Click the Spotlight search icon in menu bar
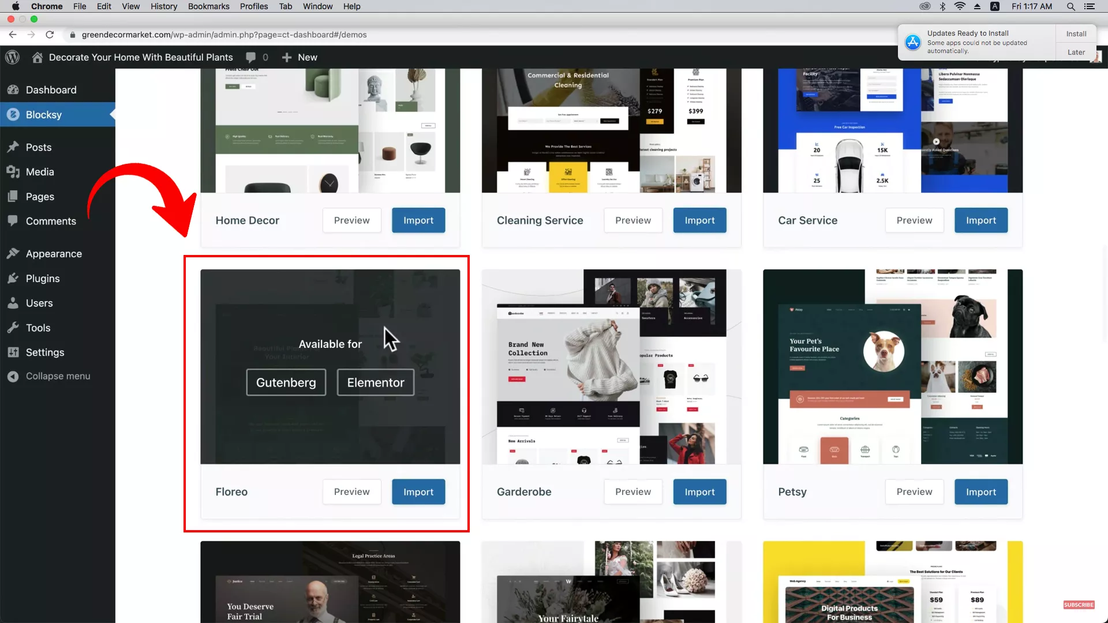The image size is (1108, 623). tap(1070, 6)
